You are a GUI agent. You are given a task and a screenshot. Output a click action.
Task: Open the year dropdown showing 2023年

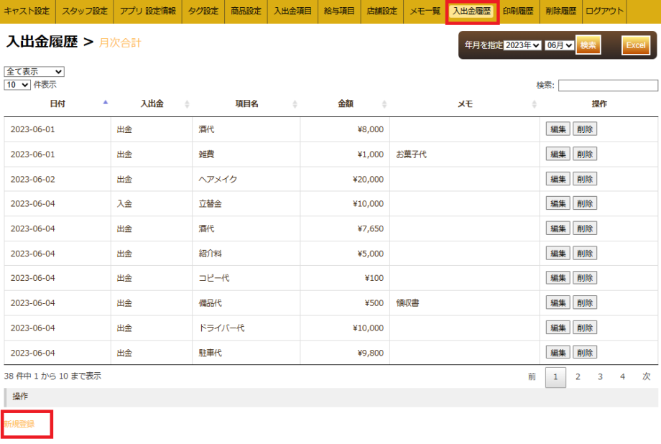(522, 45)
